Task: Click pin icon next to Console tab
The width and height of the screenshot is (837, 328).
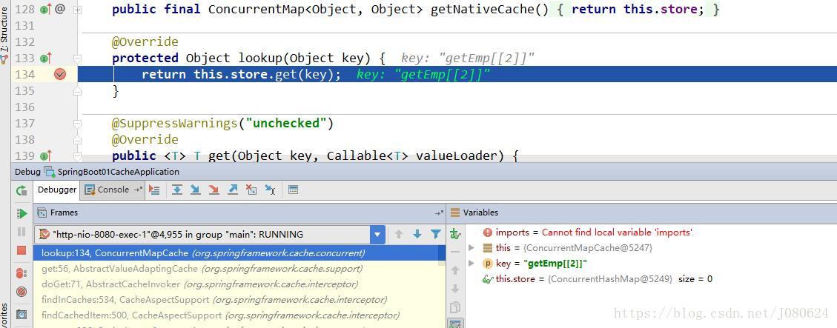Action: (138, 190)
